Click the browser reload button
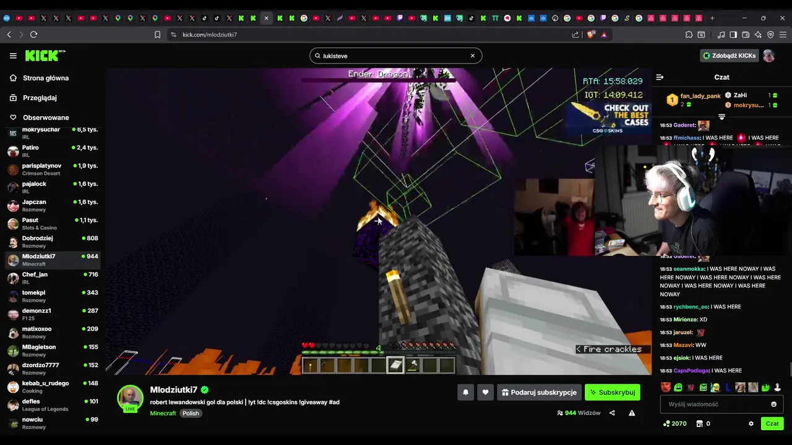Viewport: 792px width, 445px height. coord(33,35)
